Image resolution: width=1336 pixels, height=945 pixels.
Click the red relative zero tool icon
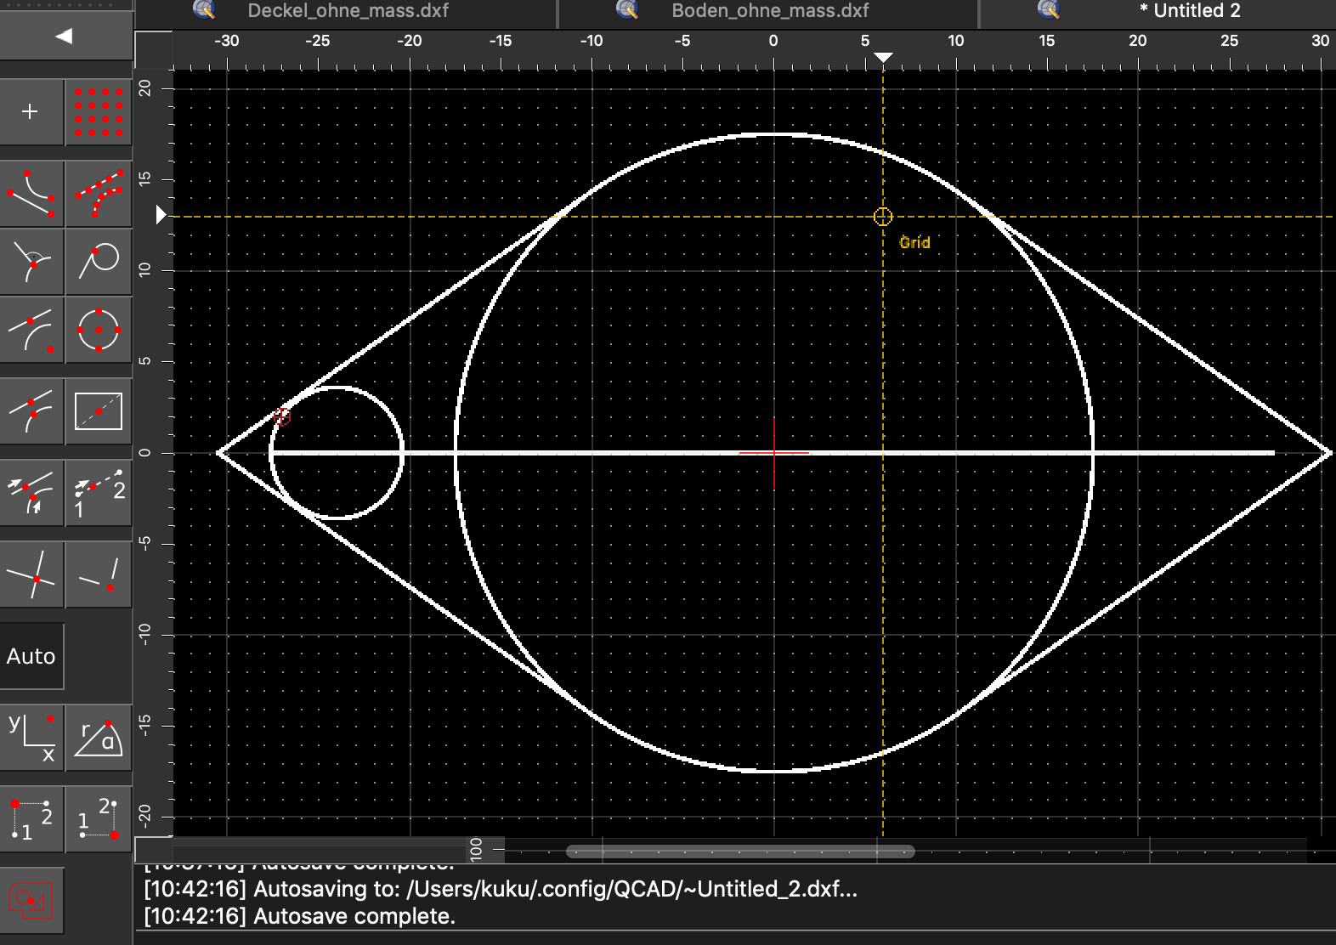pos(31,899)
